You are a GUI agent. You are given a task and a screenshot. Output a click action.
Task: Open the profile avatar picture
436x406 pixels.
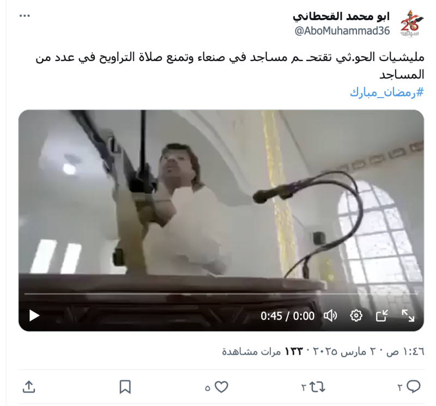411,23
